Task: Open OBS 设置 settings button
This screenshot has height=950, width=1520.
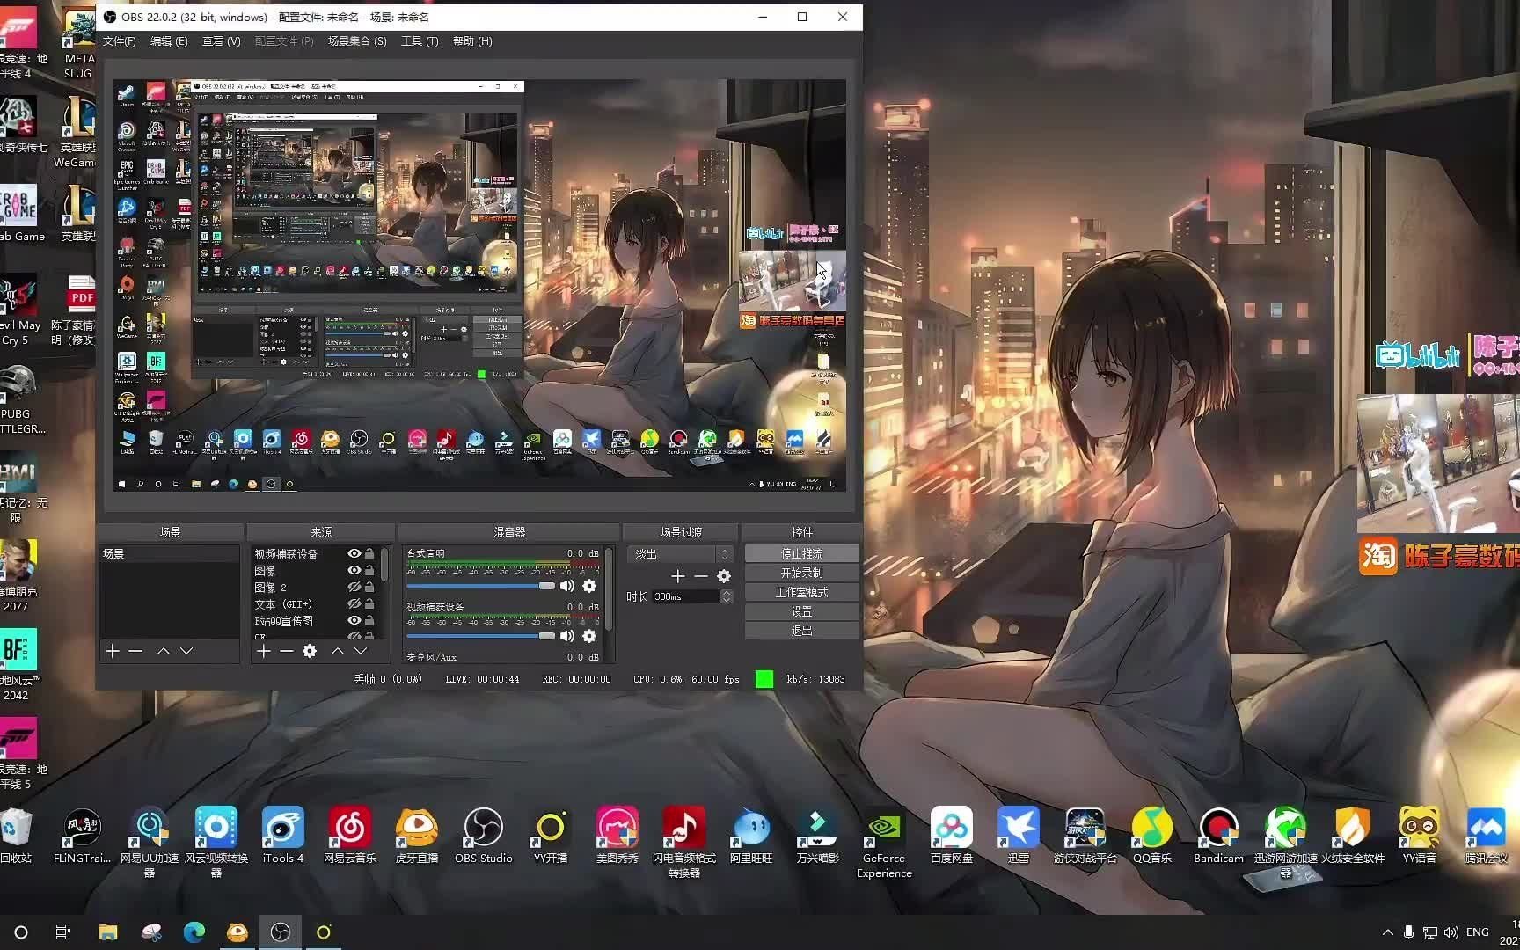Action: 802,612
